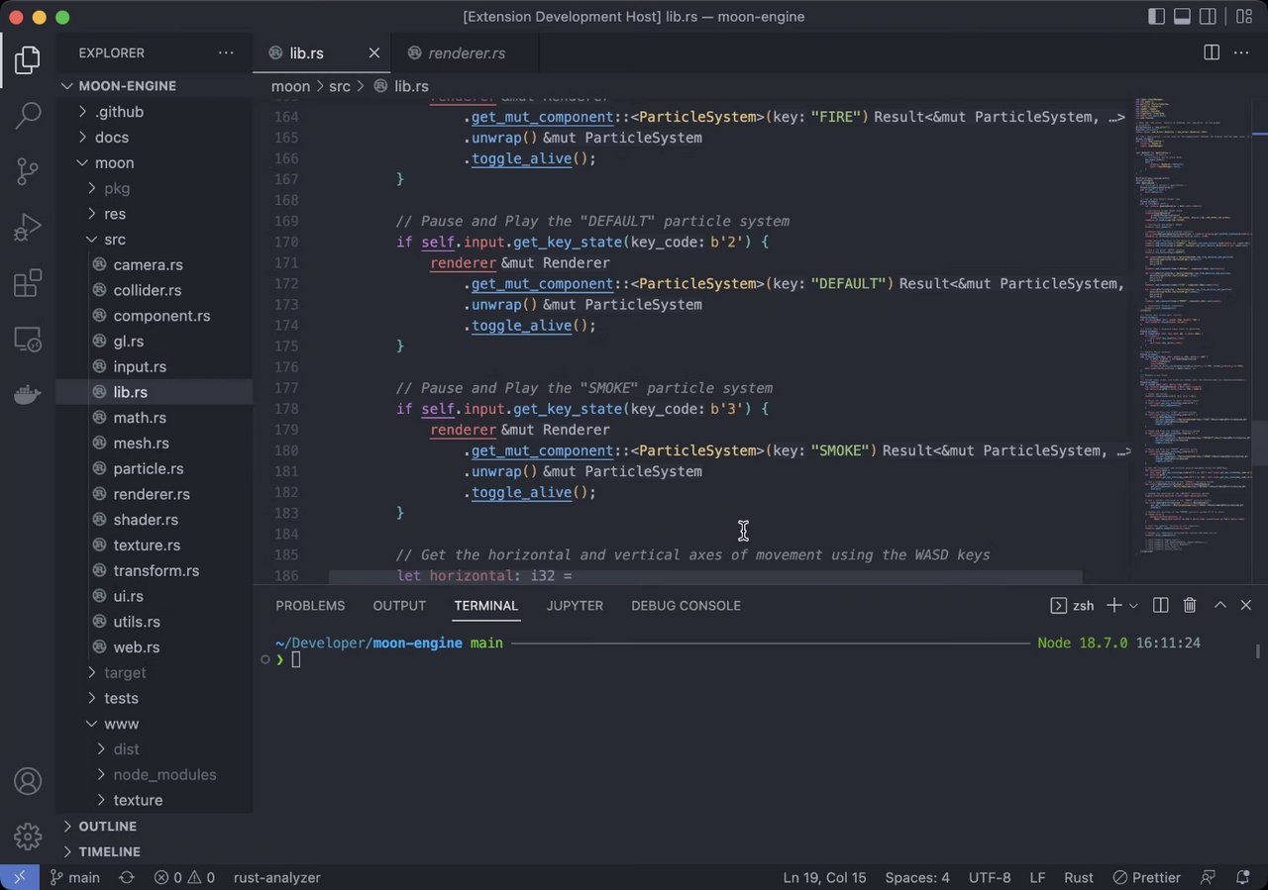
Task: Kill the terminal with trash icon
Action: tap(1190, 605)
